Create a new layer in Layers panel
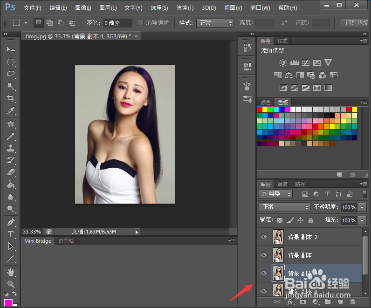Screen dimensions: 371x308 [340, 302]
